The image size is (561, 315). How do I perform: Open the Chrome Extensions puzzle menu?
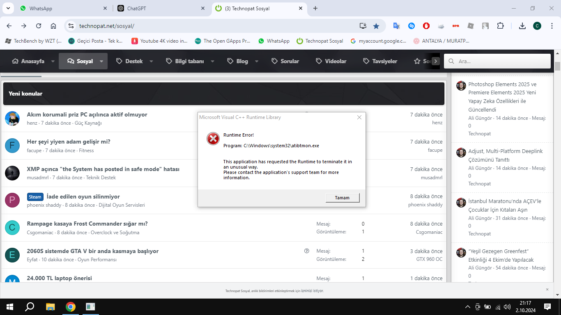[500, 26]
